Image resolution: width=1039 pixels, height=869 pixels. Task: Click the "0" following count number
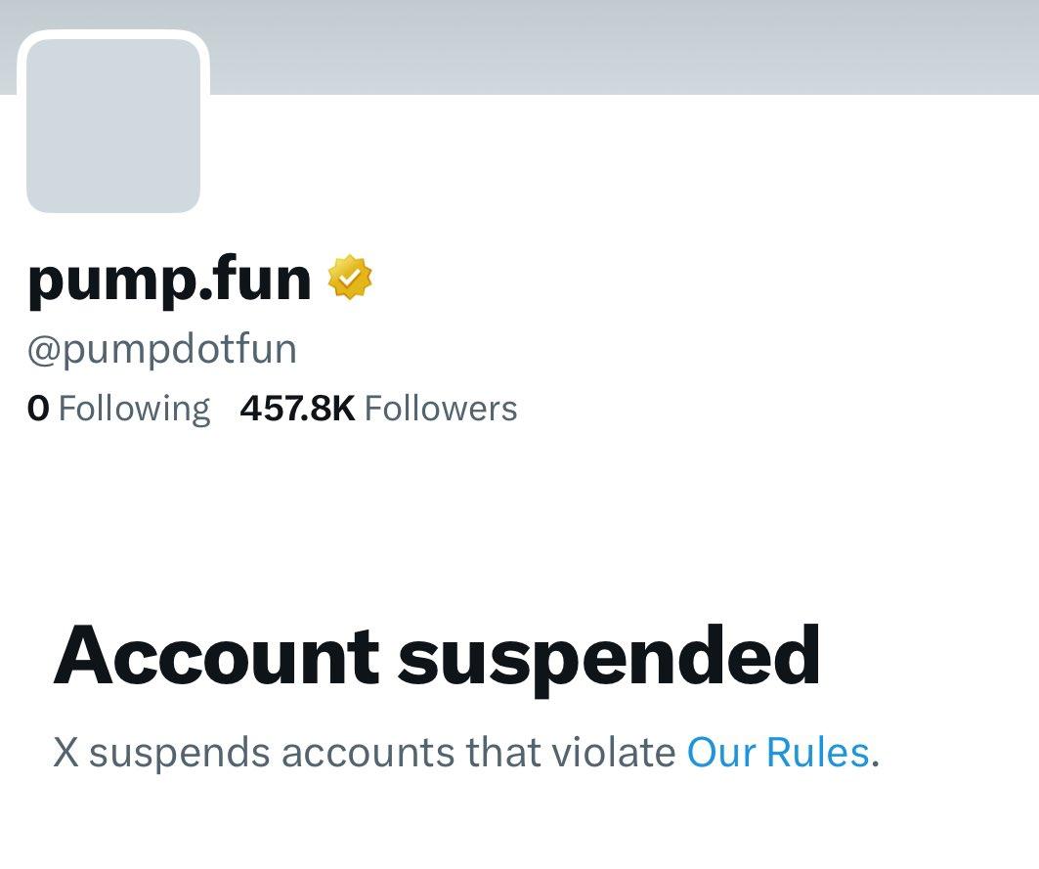click(38, 408)
